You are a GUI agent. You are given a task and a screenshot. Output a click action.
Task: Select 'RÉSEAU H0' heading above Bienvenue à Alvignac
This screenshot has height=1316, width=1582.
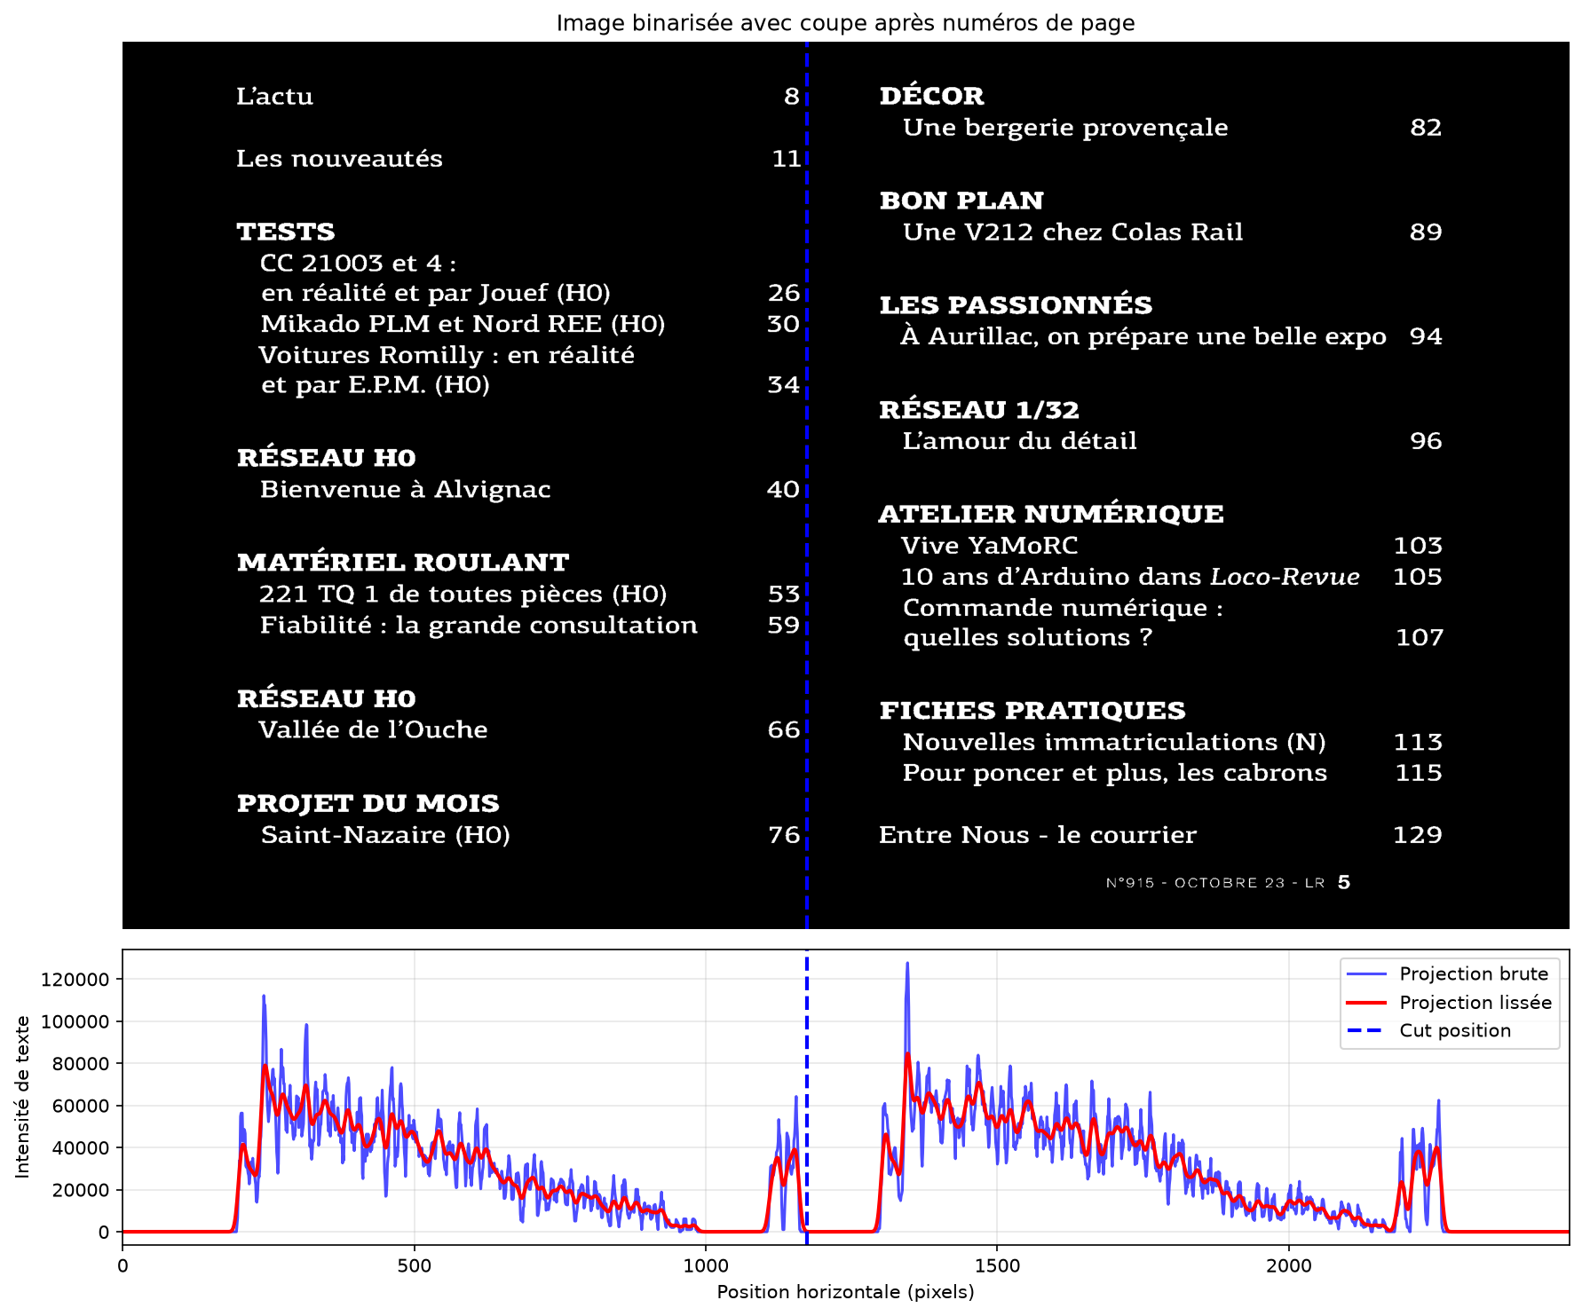click(x=326, y=458)
